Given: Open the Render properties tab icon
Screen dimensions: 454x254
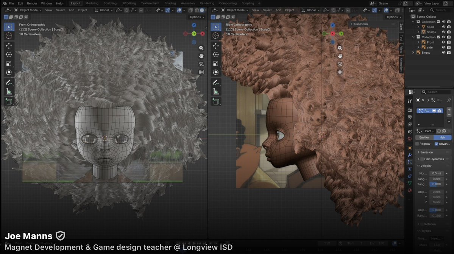Looking at the screenshot, I should (409, 110).
